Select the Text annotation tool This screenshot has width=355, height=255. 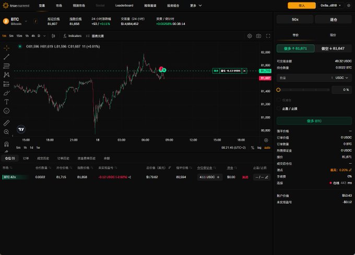[7, 102]
